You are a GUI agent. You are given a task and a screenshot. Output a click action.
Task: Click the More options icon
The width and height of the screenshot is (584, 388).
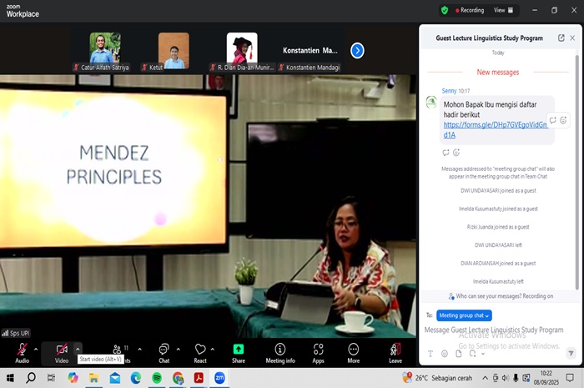pos(354,350)
